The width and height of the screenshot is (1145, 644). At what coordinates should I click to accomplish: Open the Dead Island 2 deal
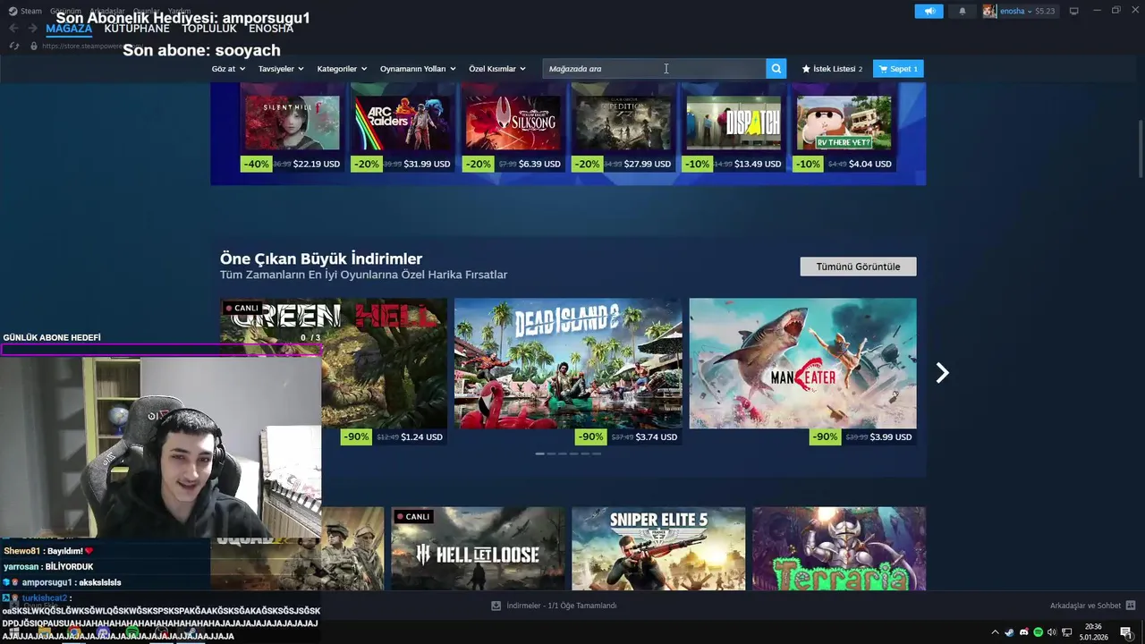(x=568, y=363)
